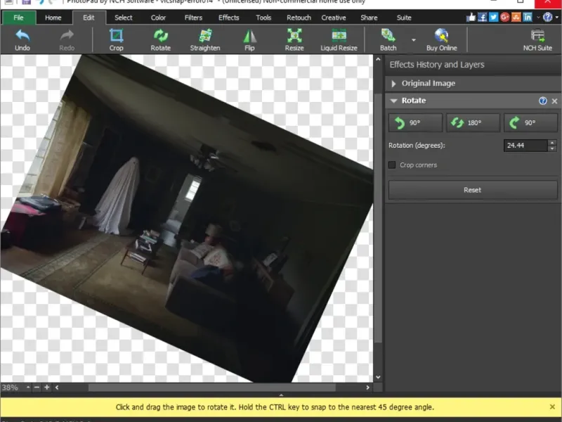
Task: Switch to the Suite tab
Action: (x=404, y=18)
